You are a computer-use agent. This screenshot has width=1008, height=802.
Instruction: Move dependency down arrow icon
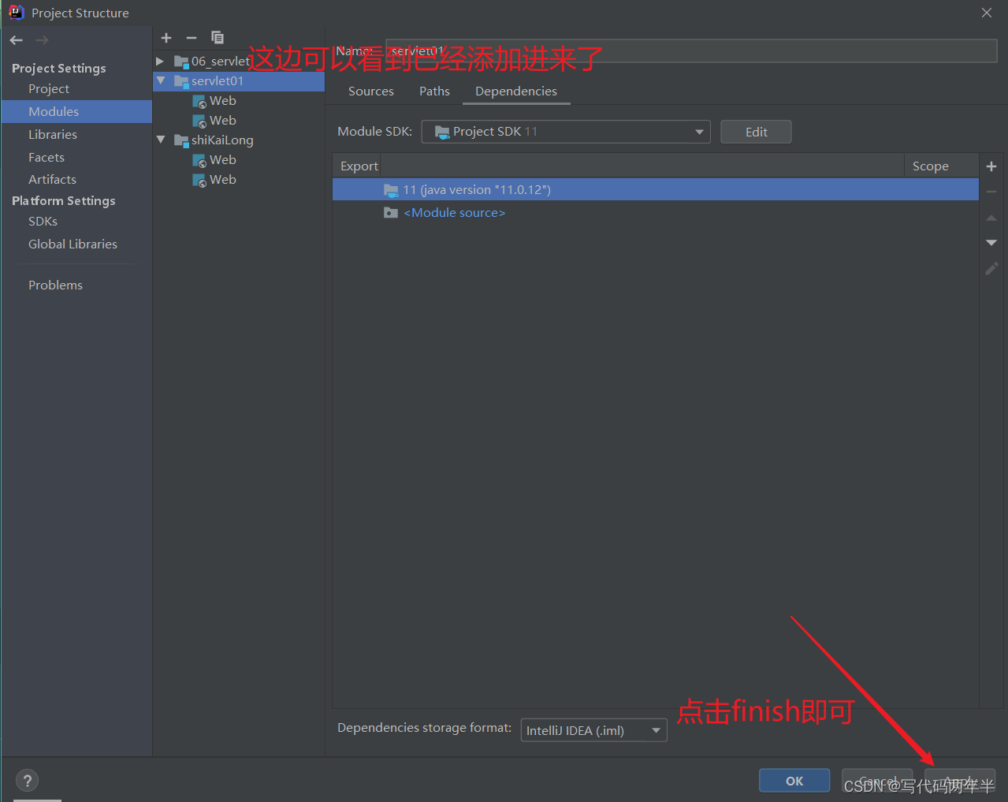tap(991, 243)
